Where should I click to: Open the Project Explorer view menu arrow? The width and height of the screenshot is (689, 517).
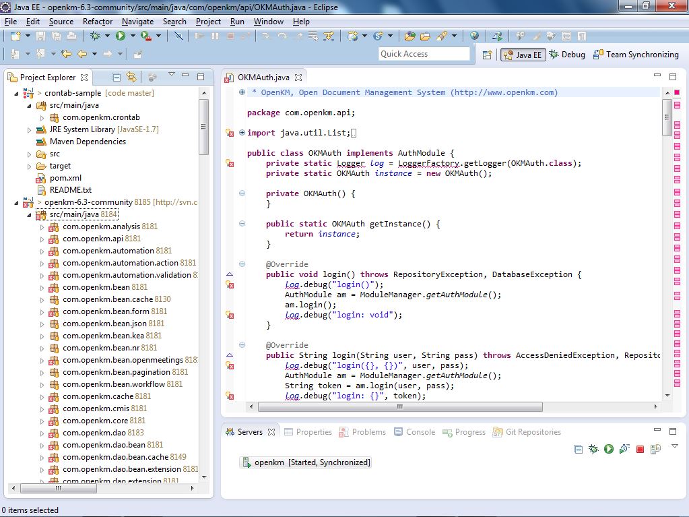(x=172, y=75)
